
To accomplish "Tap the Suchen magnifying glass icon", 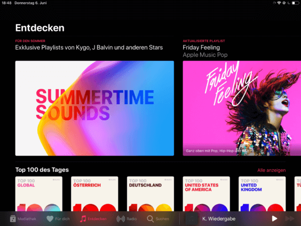I will [150, 219].
